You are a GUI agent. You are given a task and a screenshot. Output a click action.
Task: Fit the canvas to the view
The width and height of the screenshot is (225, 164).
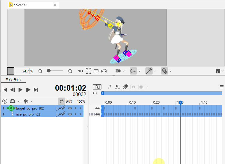(x=89, y=71)
